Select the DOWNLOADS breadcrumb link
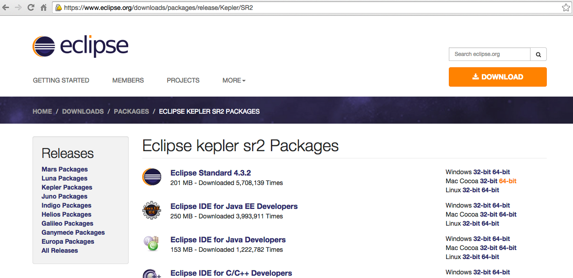Image resolution: width=573 pixels, height=278 pixels. (83, 111)
